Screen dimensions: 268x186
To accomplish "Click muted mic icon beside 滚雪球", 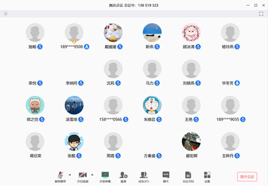I will (x=81, y=119).
